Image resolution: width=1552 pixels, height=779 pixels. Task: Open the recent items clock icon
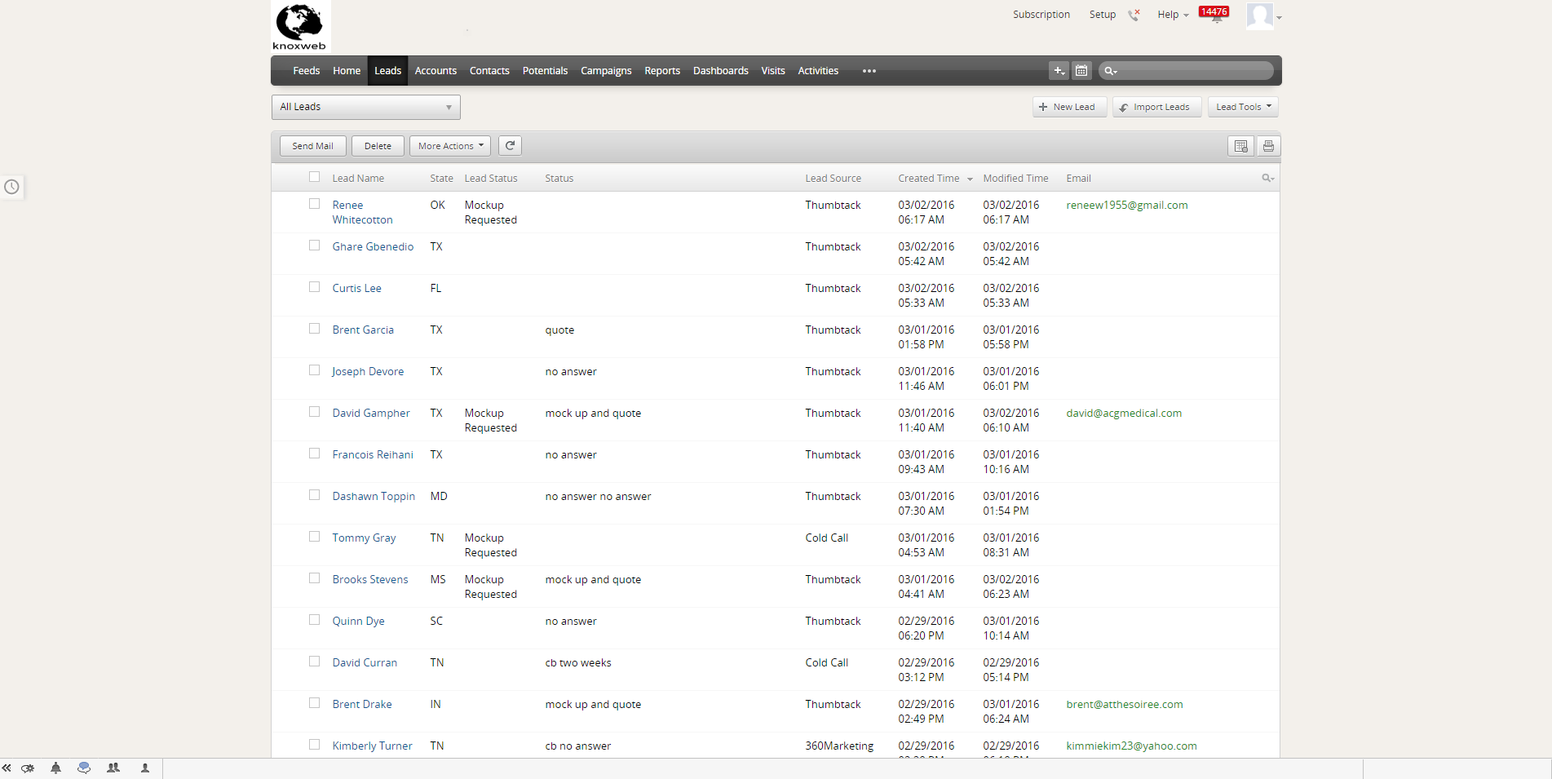coord(11,187)
